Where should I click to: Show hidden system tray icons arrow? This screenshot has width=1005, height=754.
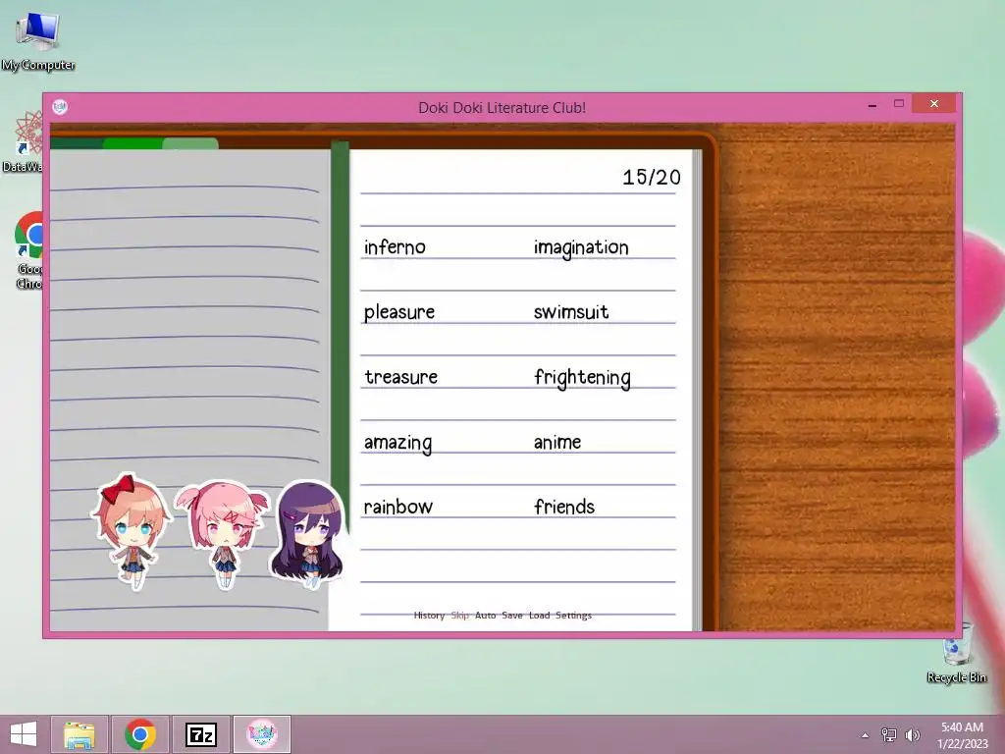pyautogui.click(x=866, y=735)
